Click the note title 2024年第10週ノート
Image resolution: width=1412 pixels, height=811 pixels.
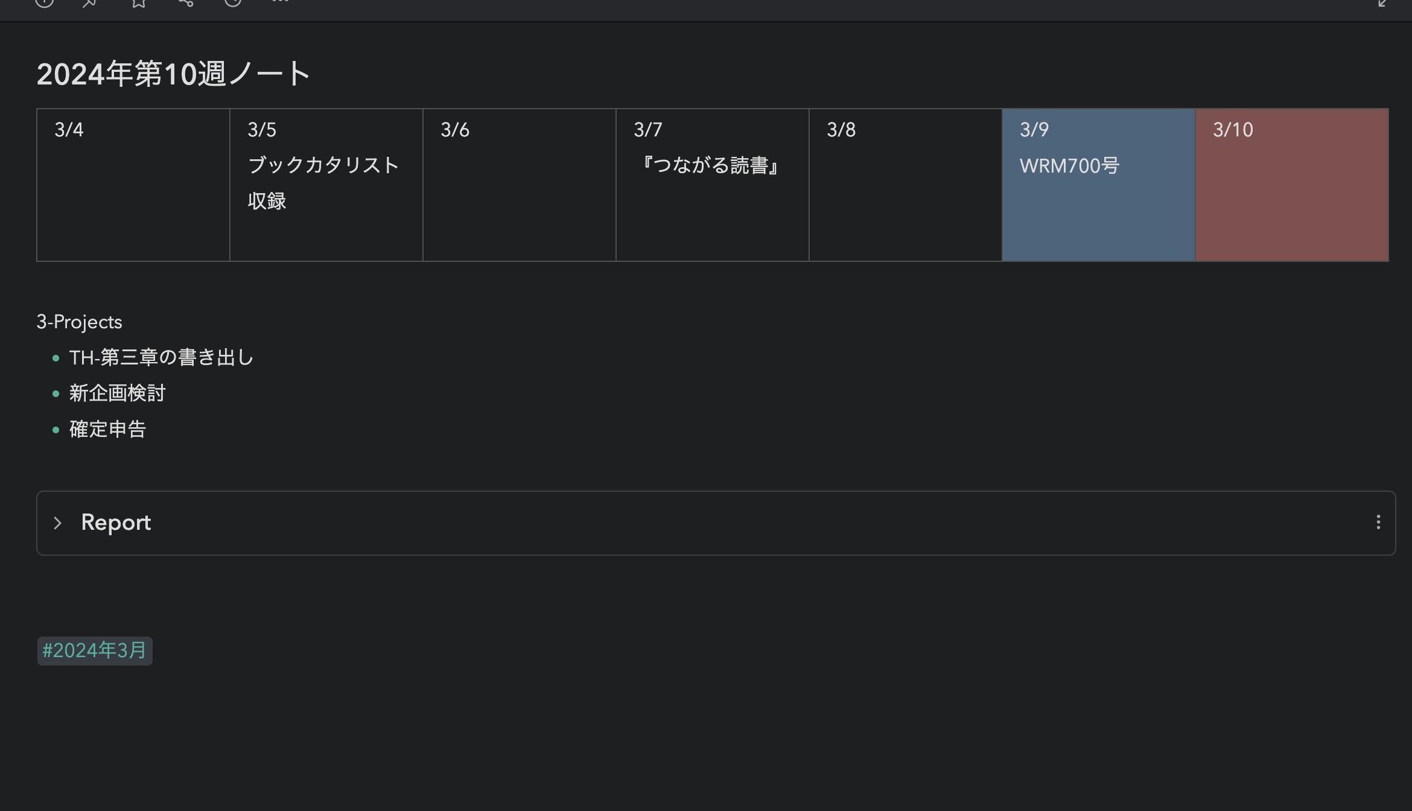pos(173,73)
